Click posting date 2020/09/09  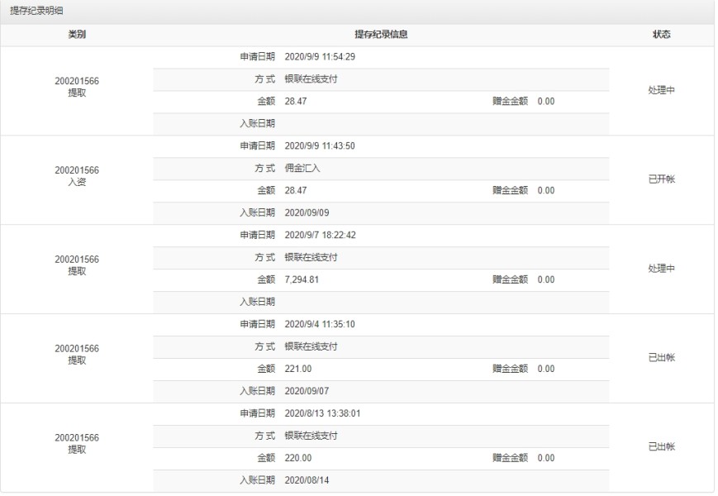[307, 213]
